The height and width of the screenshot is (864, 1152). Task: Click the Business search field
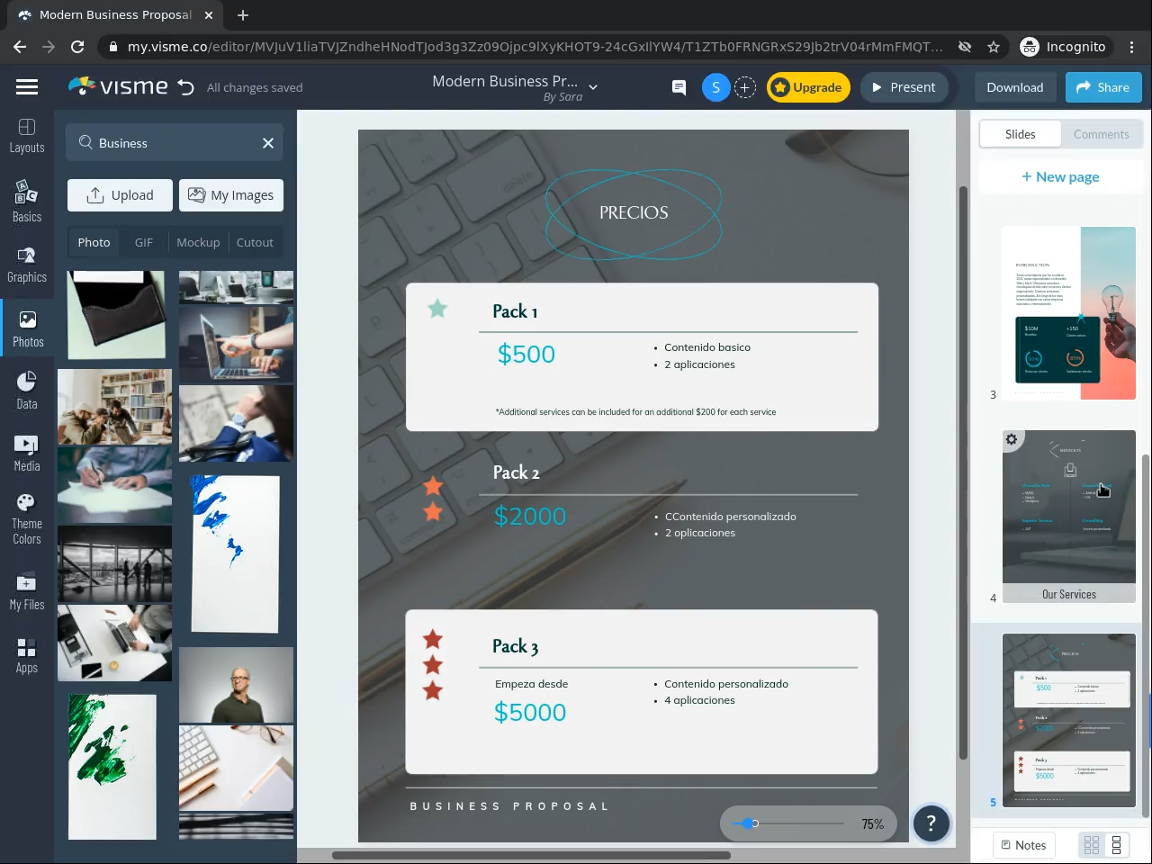coord(175,143)
